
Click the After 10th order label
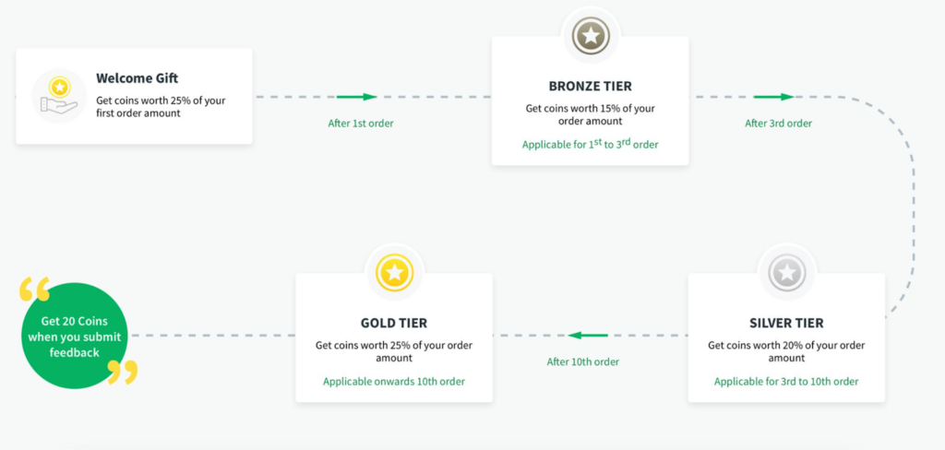(583, 362)
